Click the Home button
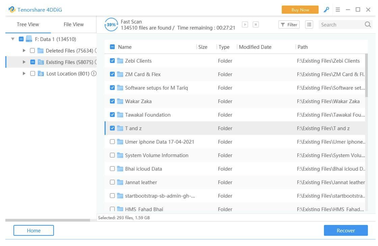The height and width of the screenshot is (246, 378). [x=34, y=231]
